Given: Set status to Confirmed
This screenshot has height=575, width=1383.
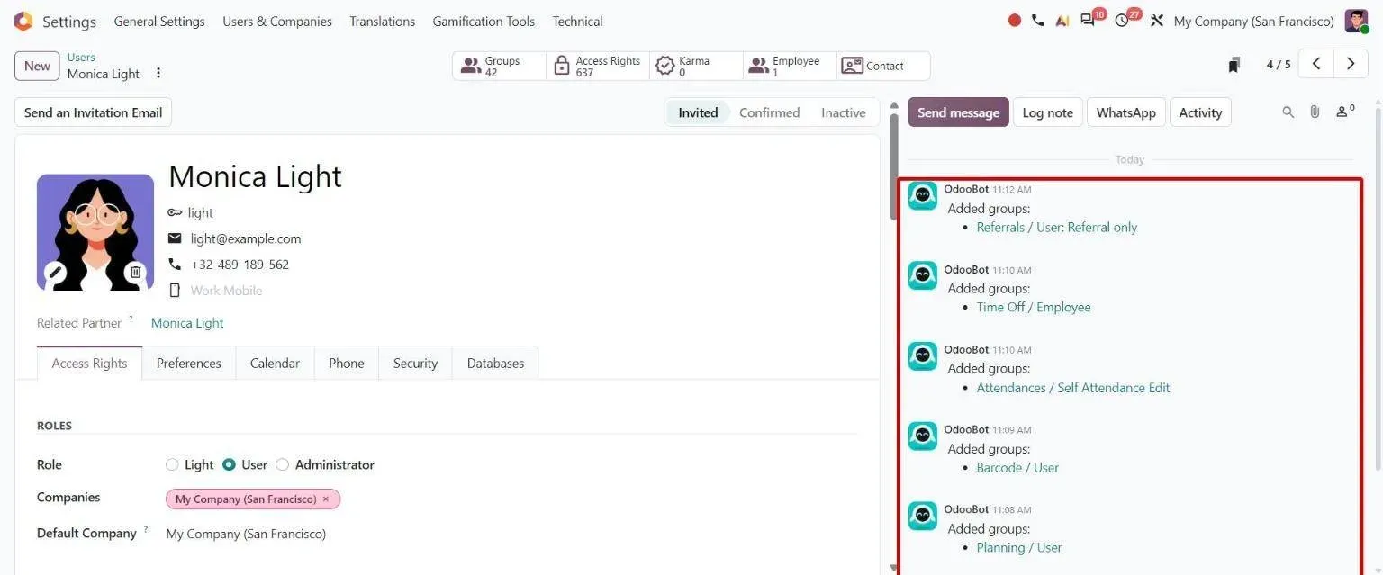Looking at the screenshot, I should pyautogui.click(x=769, y=112).
